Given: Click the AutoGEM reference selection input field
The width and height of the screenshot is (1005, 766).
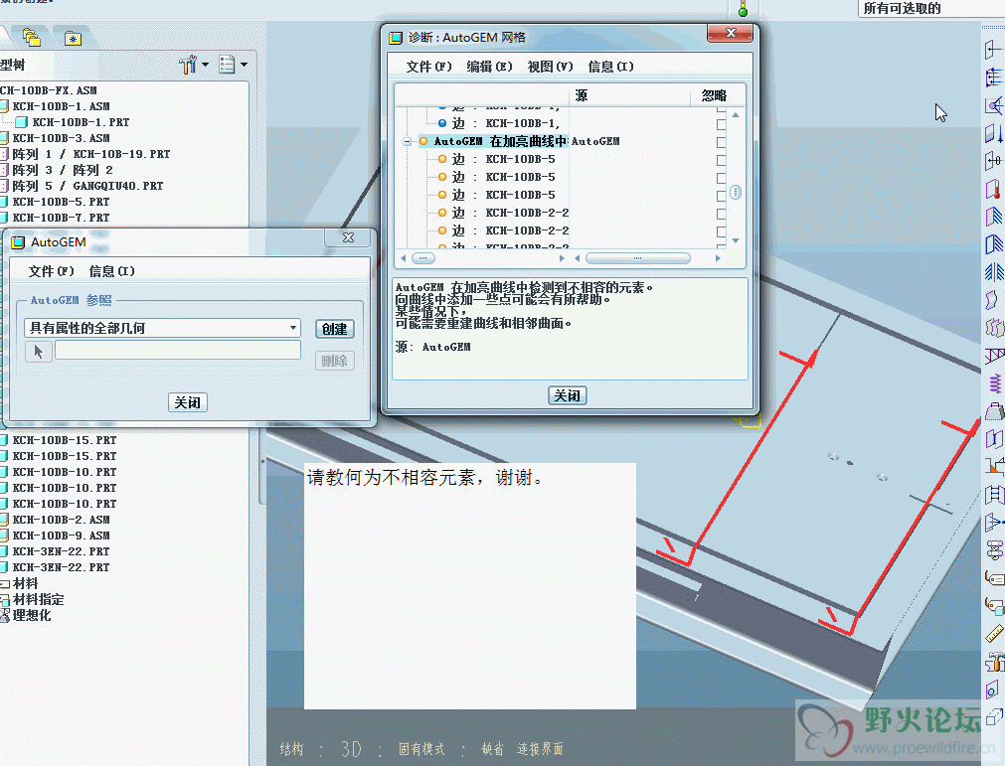Looking at the screenshot, I should click(x=178, y=350).
